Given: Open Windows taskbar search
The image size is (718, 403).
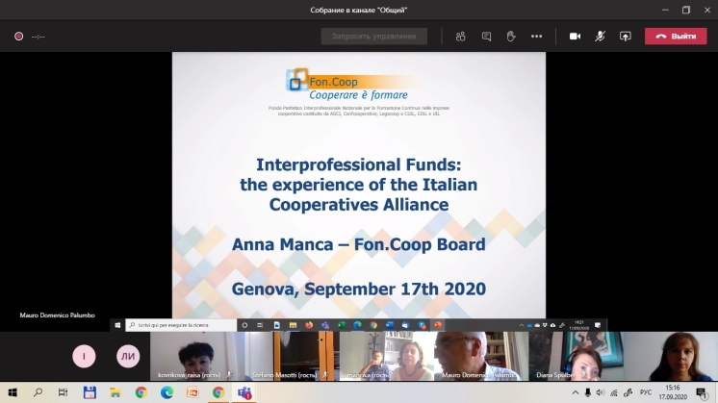Looking at the screenshot, I should click(38, 392).
